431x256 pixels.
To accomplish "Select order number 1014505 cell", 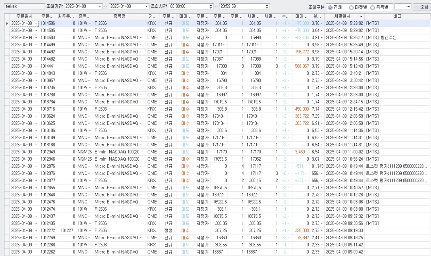I will point(47,30).
